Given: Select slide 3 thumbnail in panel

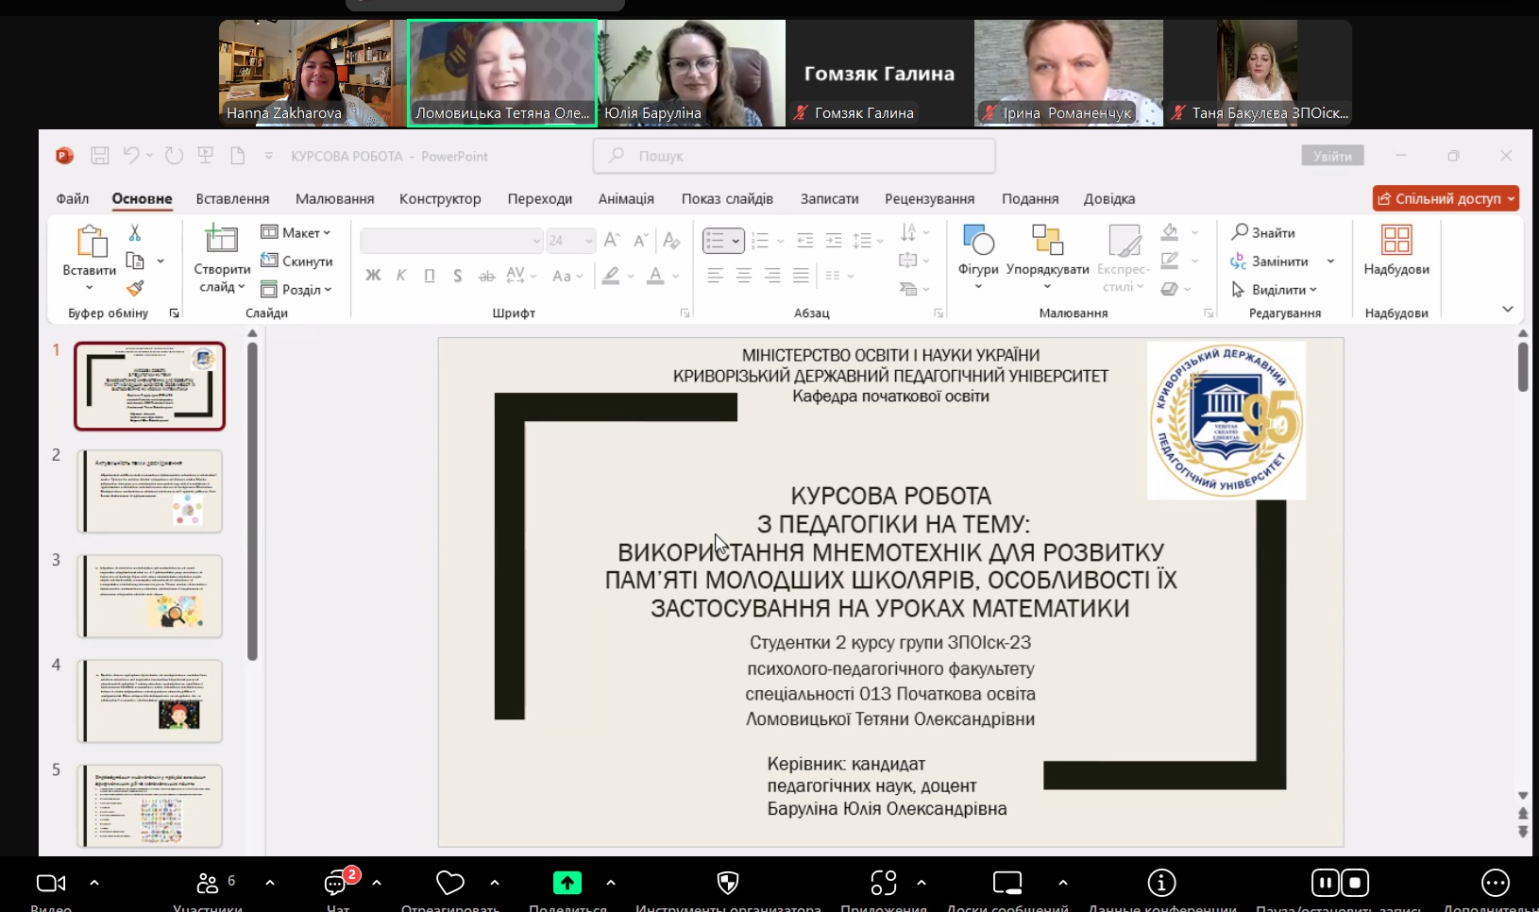Looking at the screenshot, I should pos(150,596).
